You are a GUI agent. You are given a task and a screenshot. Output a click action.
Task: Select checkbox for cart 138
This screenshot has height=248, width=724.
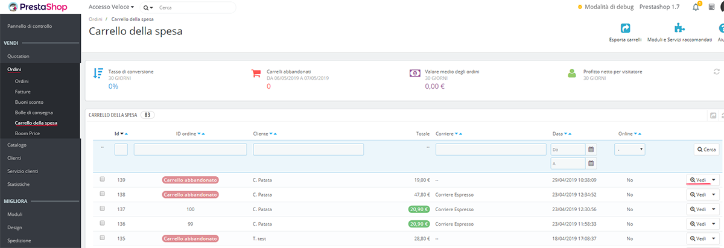[x=102, y=194]
